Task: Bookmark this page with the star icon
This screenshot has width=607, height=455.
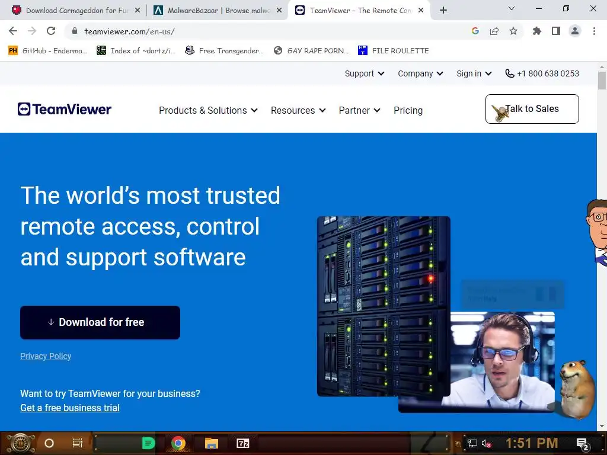Action: coord(513,31)
